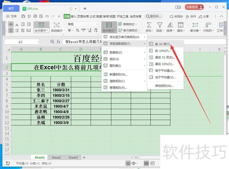Collapse the ribbon with the chevron
The width and height of the screenshot is (229, 169).
(221, 16)
